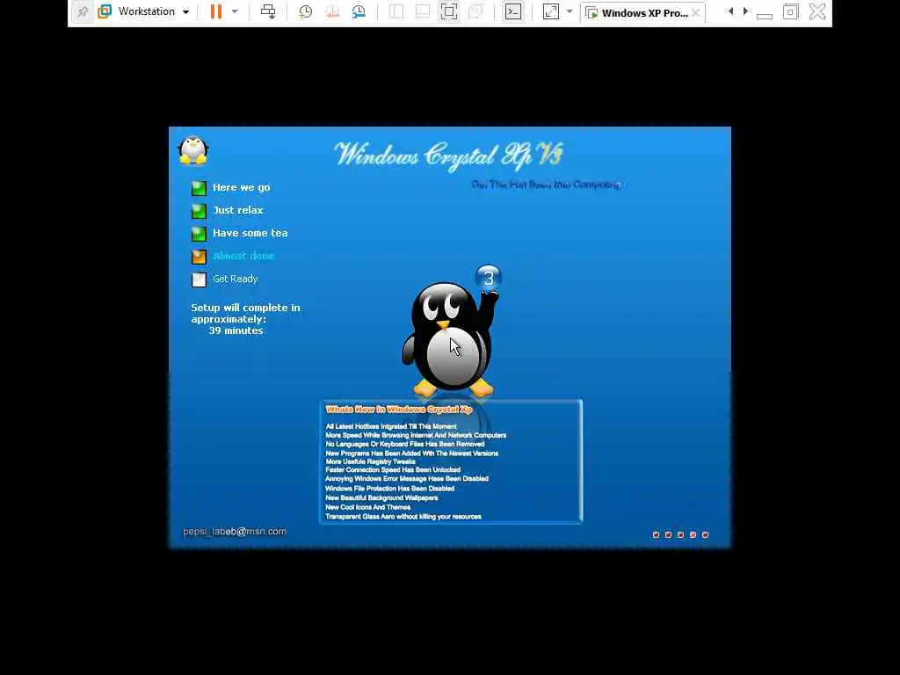Send Ctrl+Alt+Del to the virtual machine
The height and width of the screenshot is (675, 900).
click(x=268, y=11)
